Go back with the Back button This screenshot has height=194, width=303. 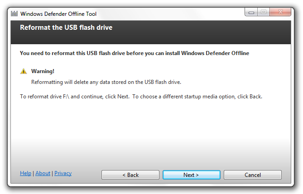[130, 175]
